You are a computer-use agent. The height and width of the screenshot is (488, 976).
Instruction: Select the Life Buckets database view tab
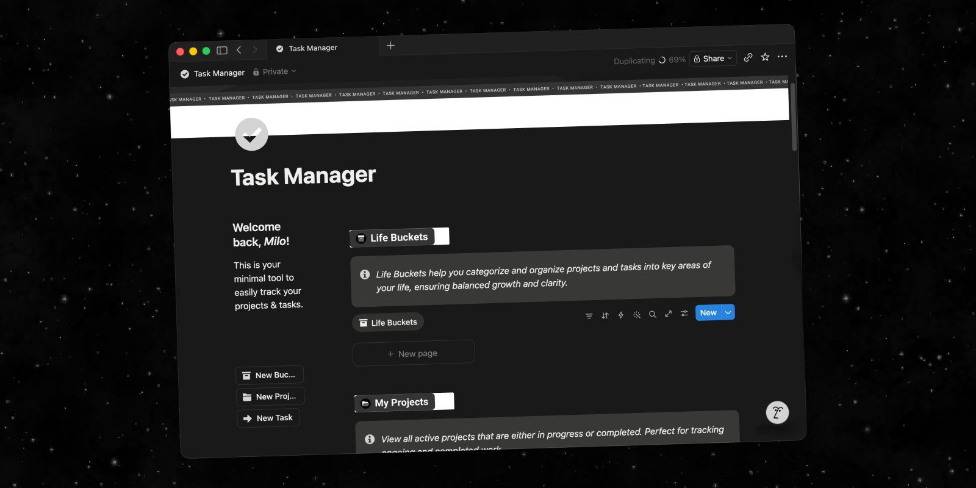point(388,322)
